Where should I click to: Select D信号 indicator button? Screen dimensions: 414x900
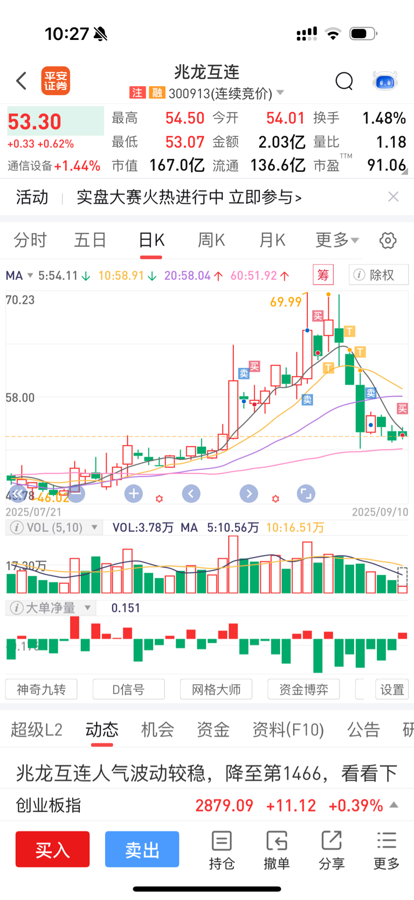128,689
